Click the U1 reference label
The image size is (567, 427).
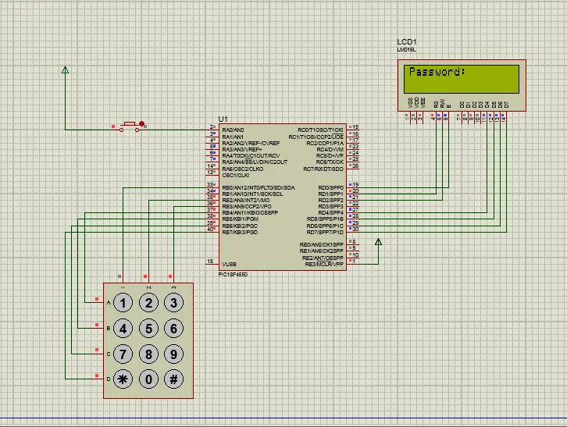(223, 119)
